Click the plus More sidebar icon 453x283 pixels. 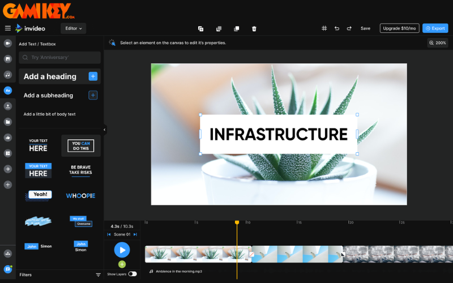(8, 185)
